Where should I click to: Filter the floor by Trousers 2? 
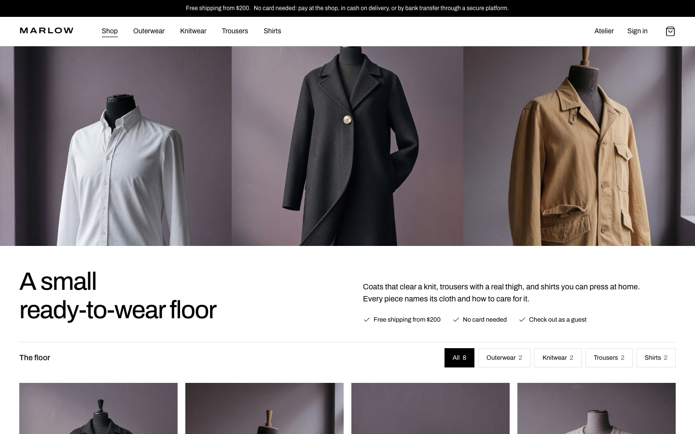click(609, 358)
